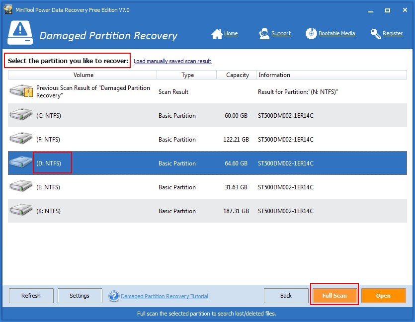Click the Damaged Partition Recovery warning icon
The height and width of the screenshot is (322, 415).
20,32
